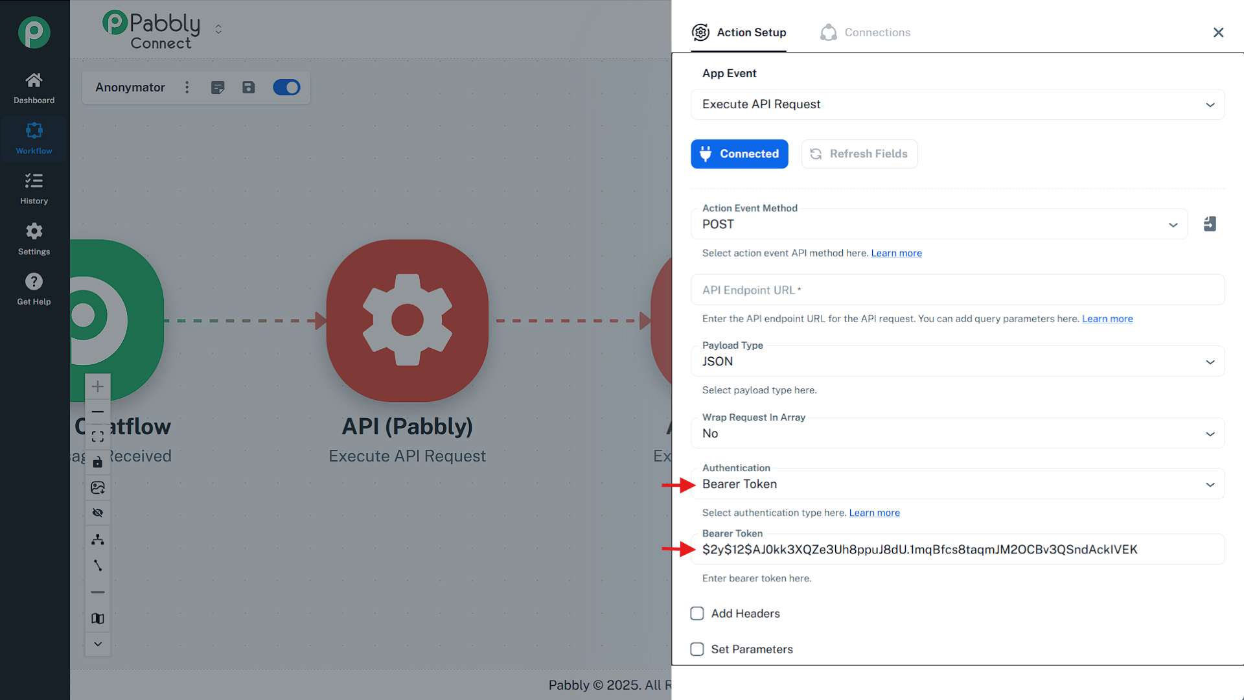Disable the Anonymator workflow toggle

pos(286,87)
